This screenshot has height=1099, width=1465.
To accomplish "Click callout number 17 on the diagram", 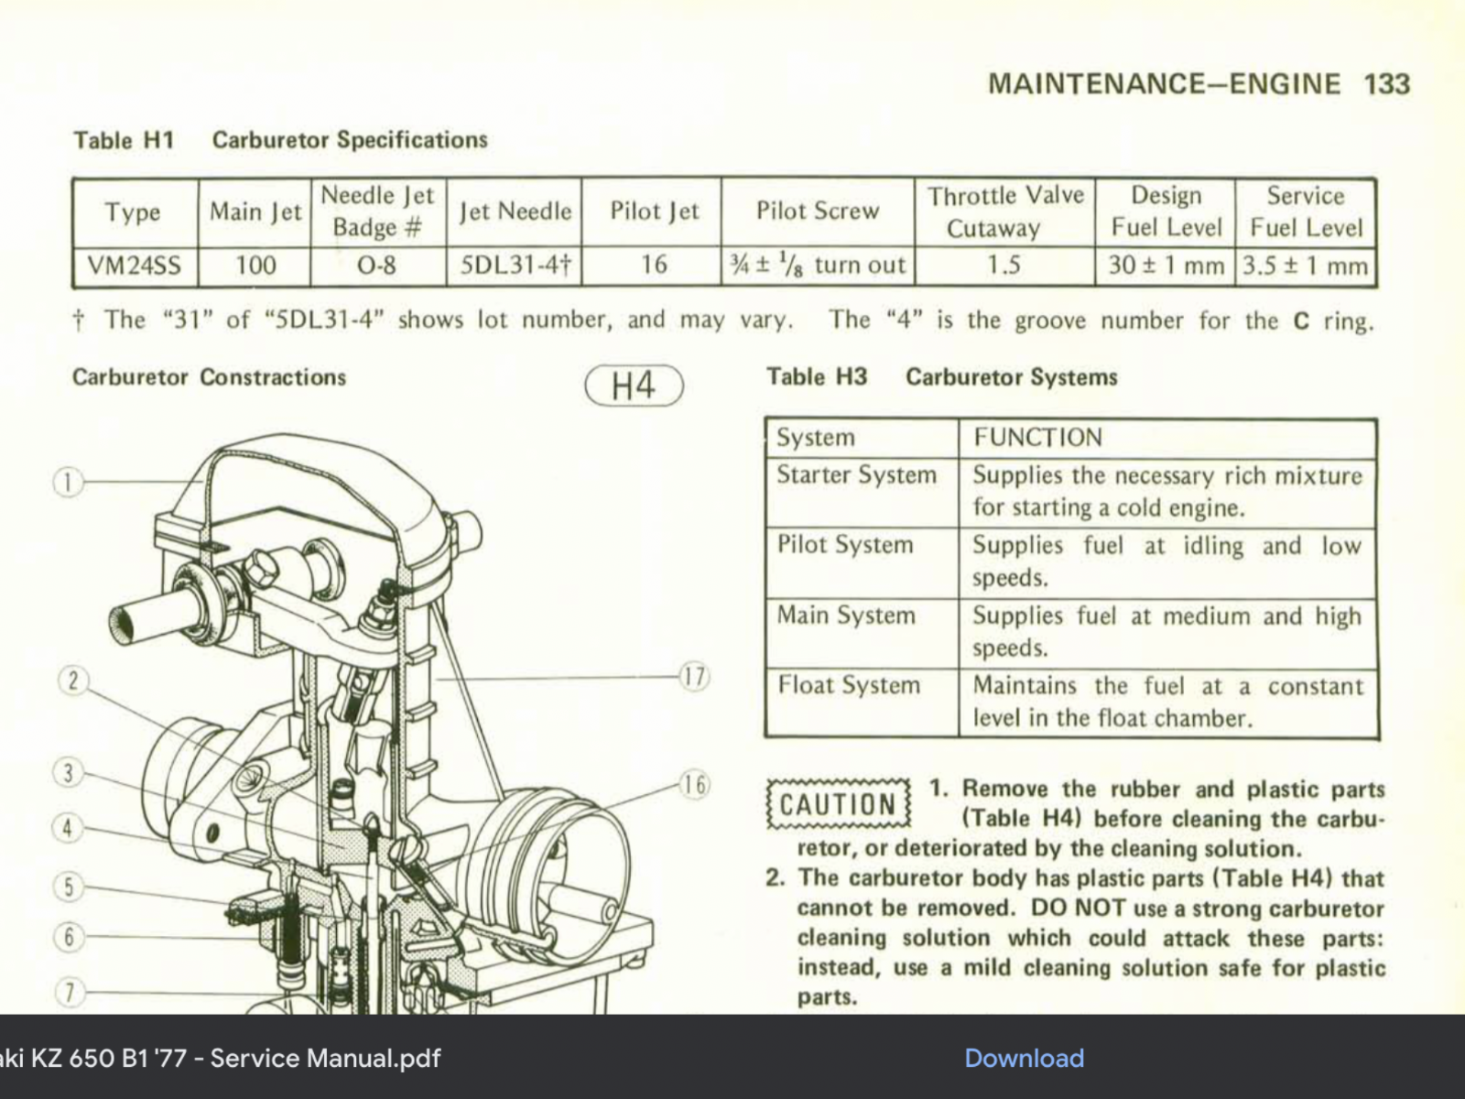I will (x=694, y=677).
